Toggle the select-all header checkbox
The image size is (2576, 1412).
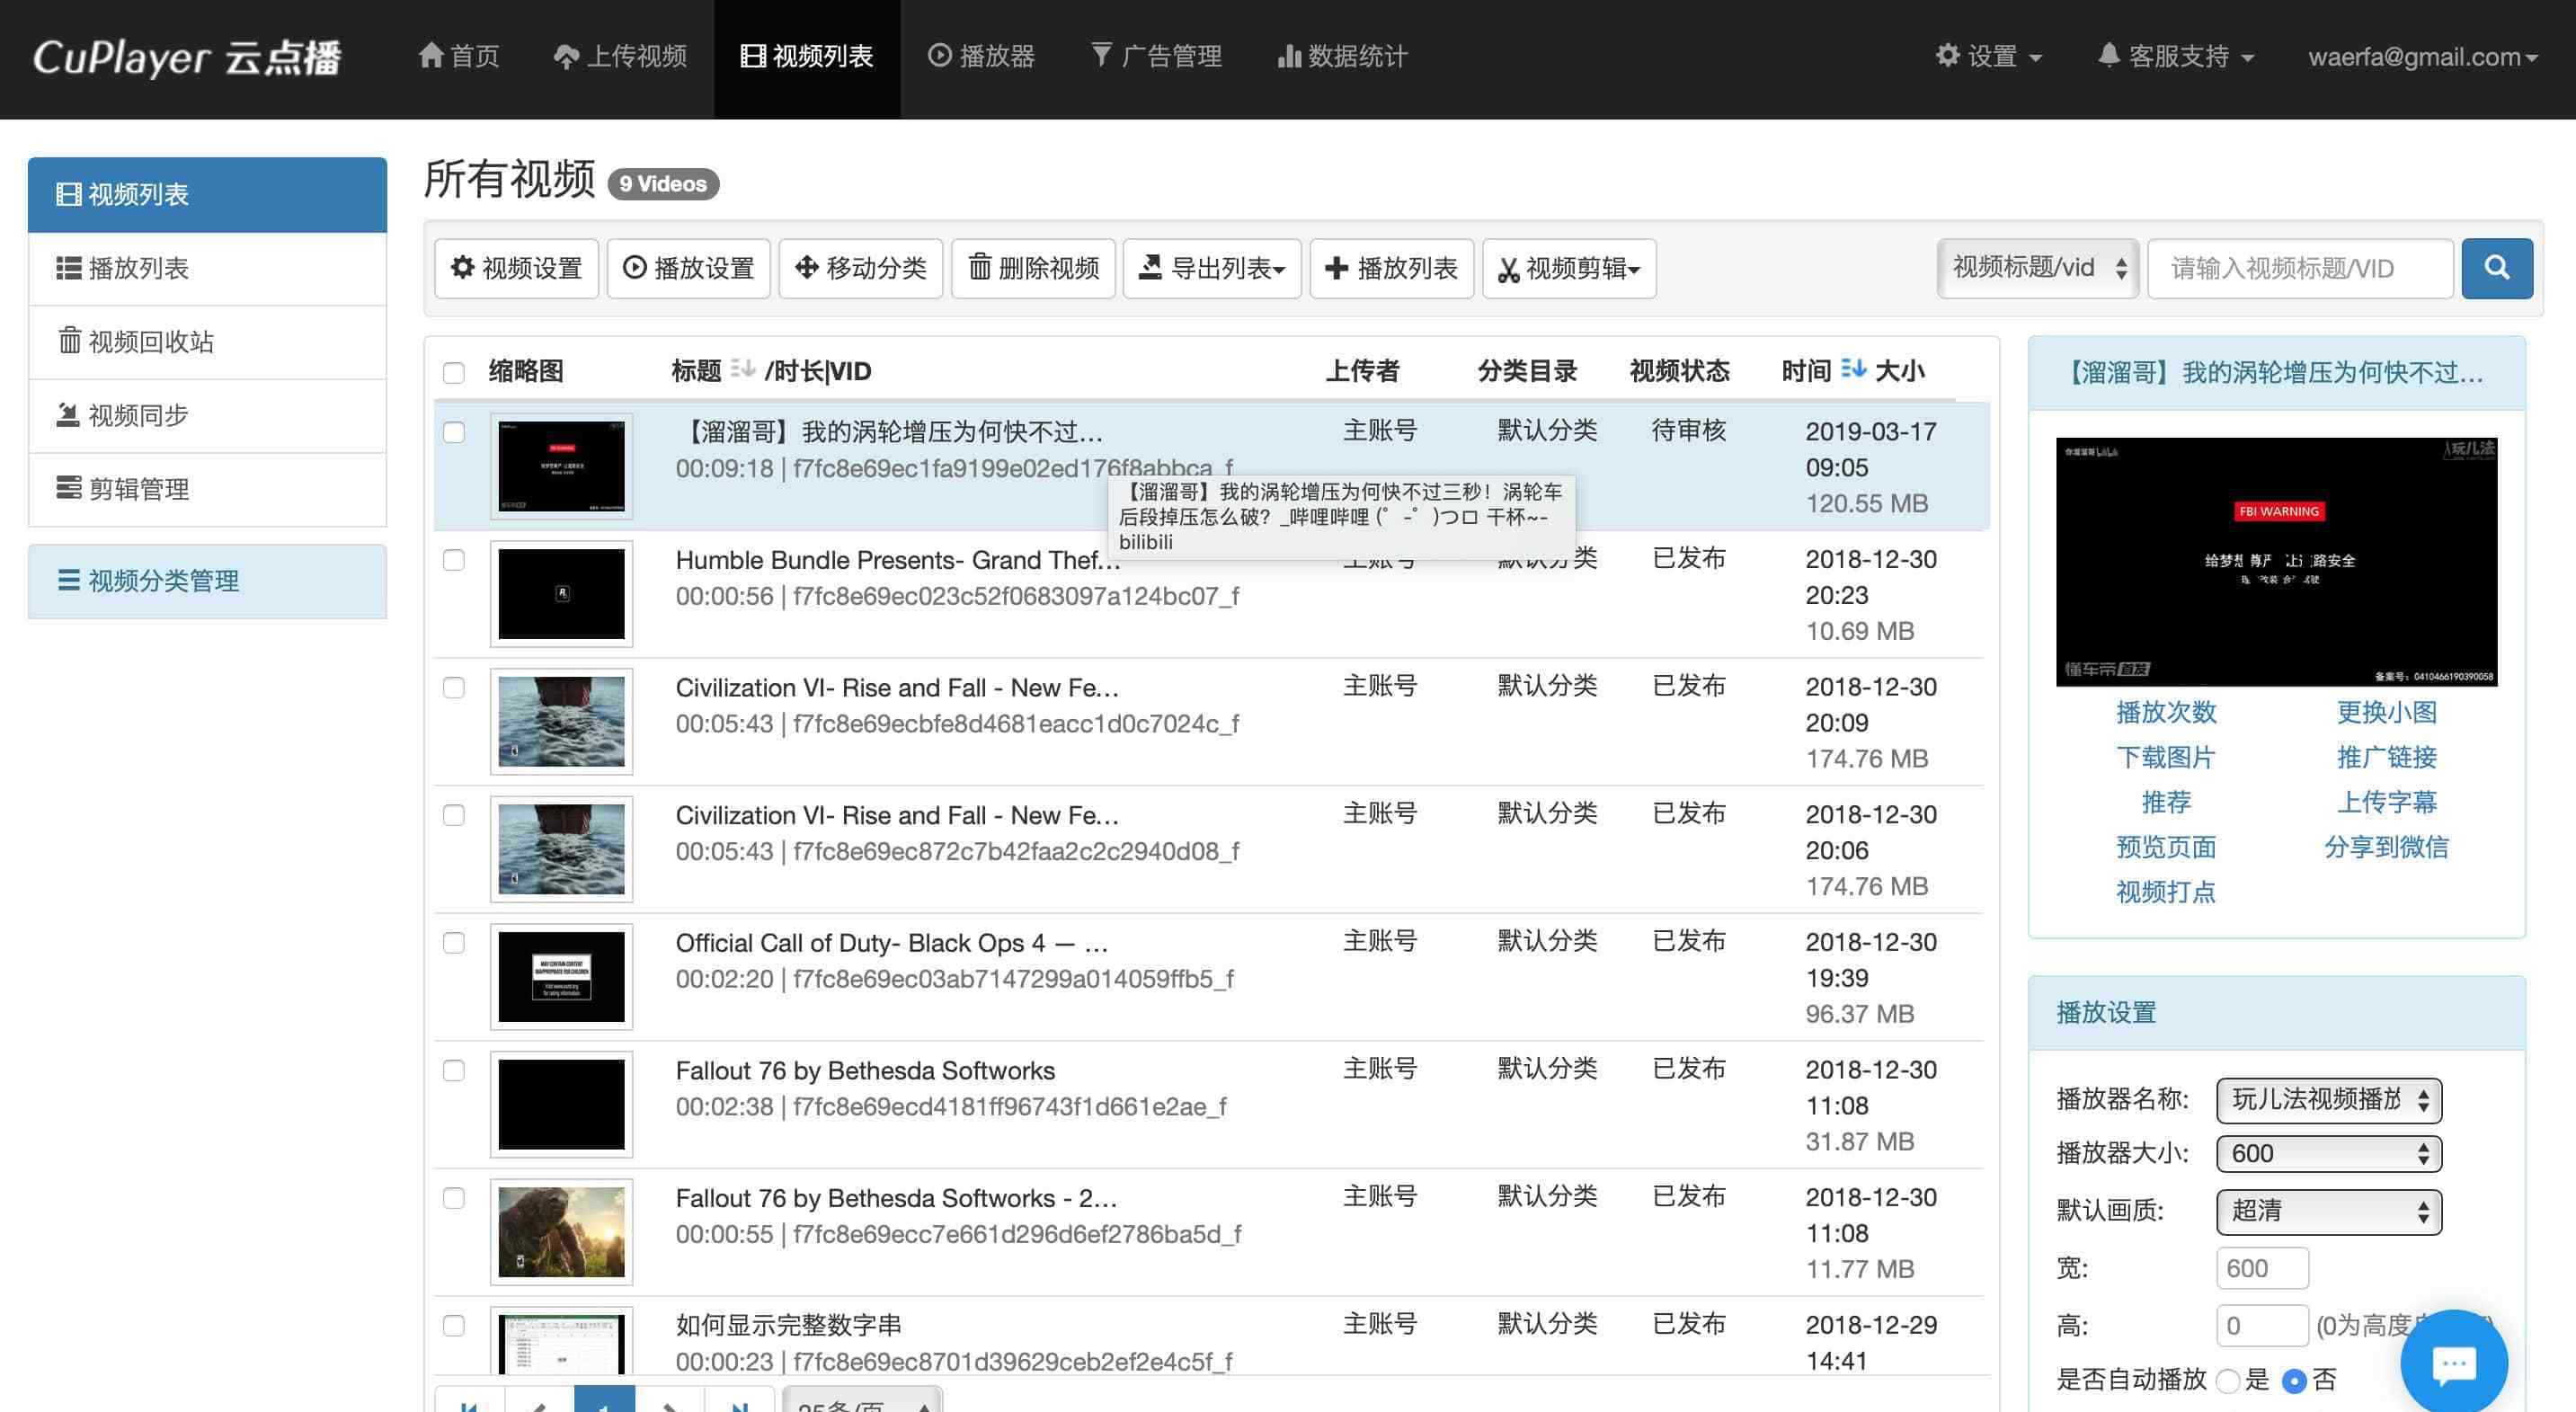454,373
